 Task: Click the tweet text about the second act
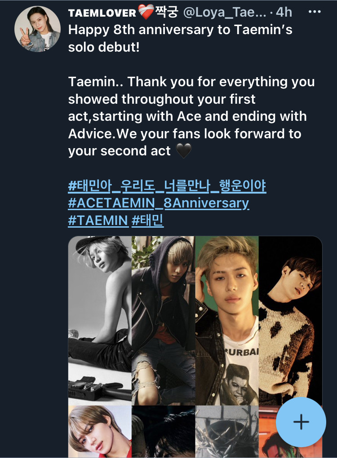(191, 116)
